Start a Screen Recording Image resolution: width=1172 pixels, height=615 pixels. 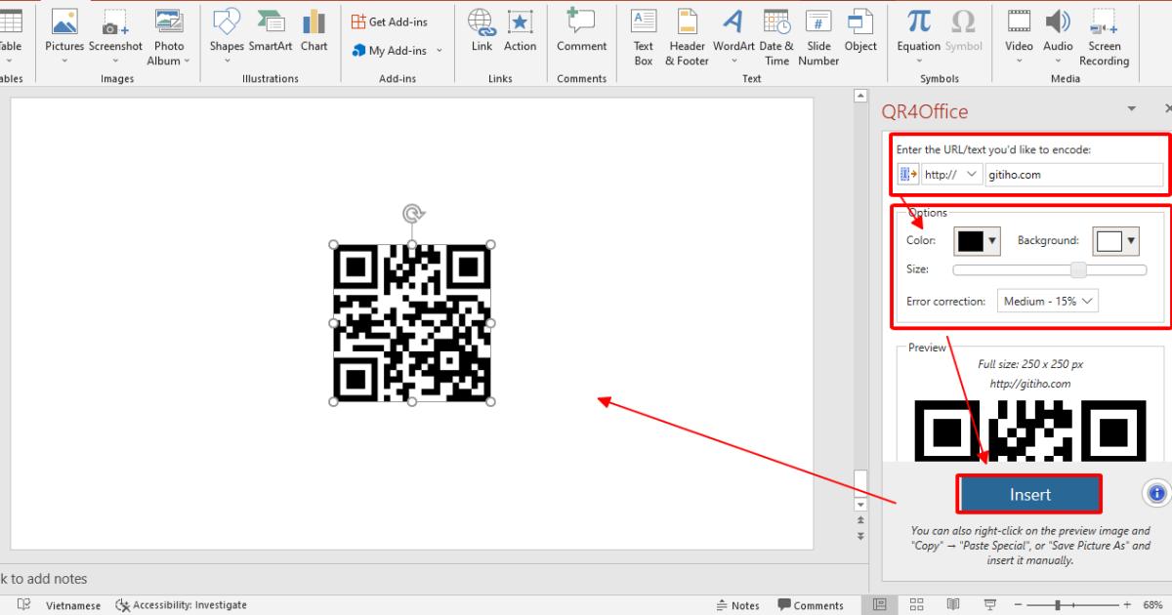[x=1104, y=34]
